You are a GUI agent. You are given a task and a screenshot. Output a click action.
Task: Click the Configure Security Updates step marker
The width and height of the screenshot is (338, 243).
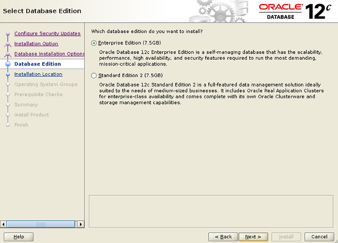(8, 34)
